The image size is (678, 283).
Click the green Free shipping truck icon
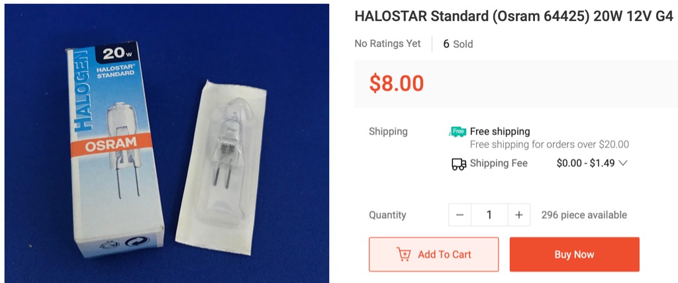pos(458,132)
